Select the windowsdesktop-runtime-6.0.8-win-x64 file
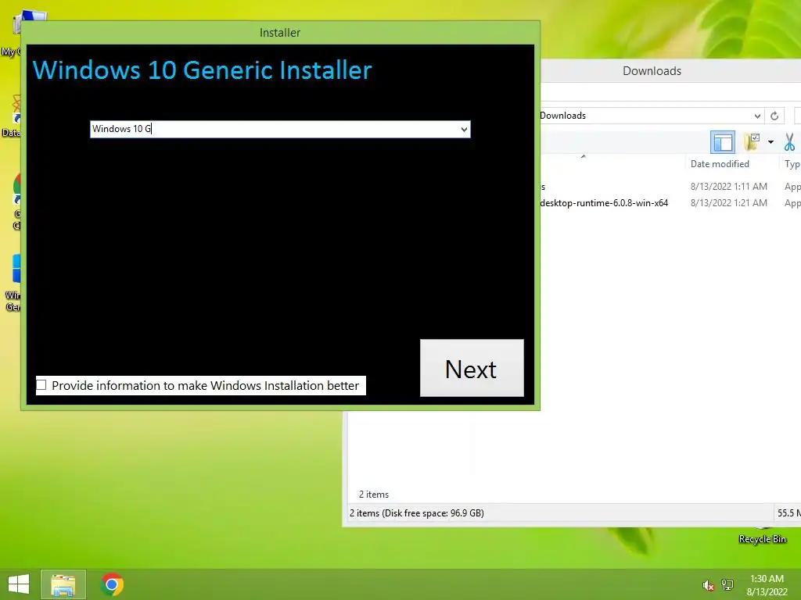The width and height of the screenshot is (801, 600). click(x=604, y=203)
